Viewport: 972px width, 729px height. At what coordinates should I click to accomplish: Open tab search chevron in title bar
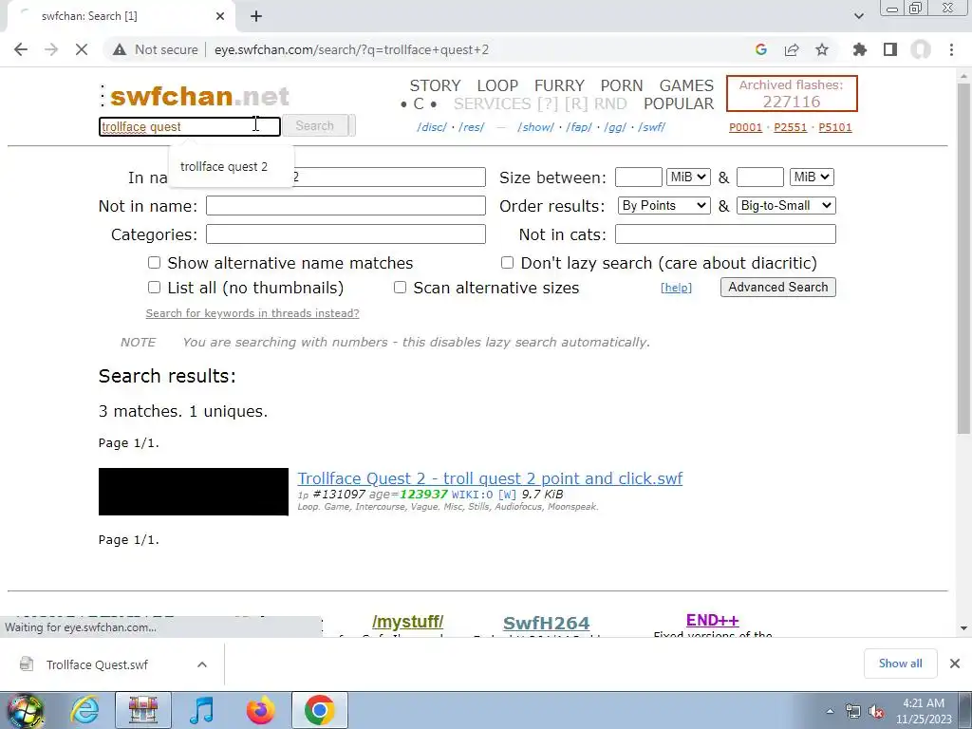(x=858, y=16)
